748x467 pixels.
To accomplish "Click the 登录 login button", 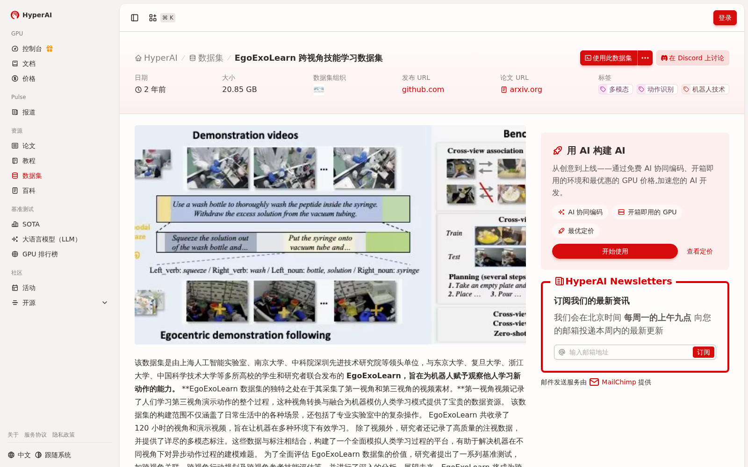I will (725, 18).
